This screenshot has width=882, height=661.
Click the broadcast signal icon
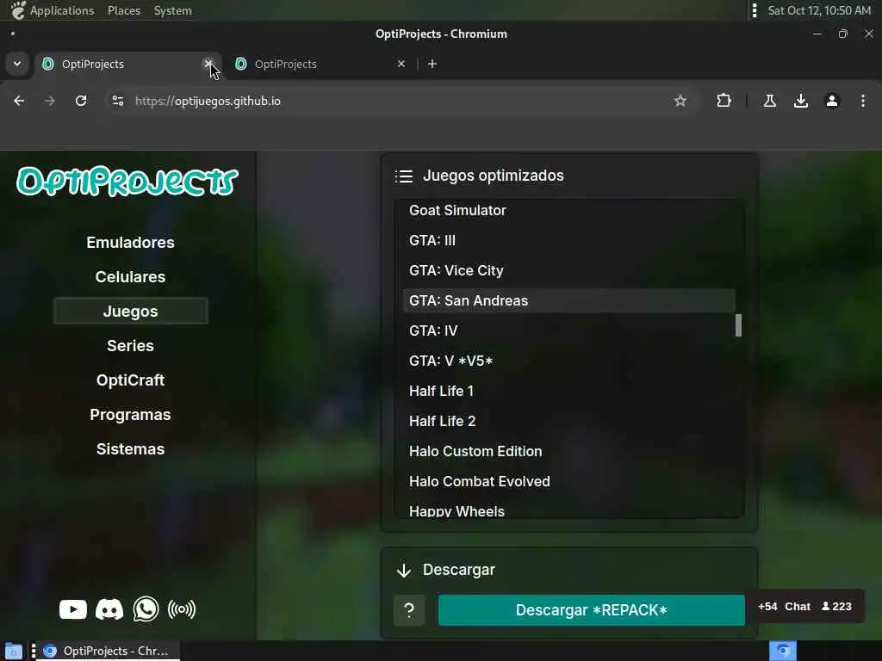click(x=182, y=609)
